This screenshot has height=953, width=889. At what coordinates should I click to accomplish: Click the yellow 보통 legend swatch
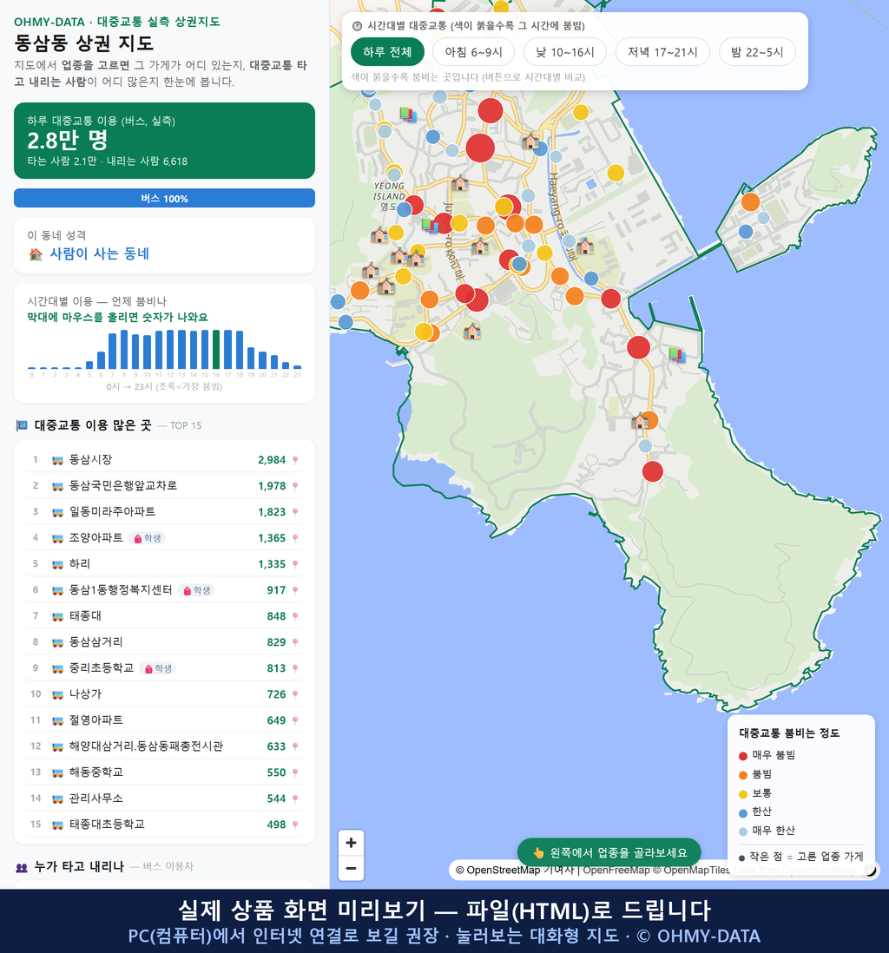coord(742,794)
